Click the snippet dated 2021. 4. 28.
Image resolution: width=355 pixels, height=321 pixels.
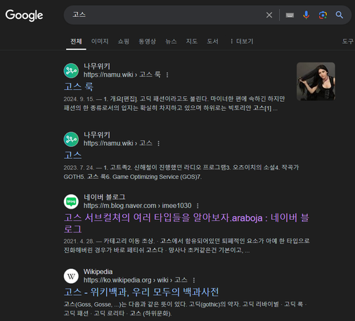coord(186,246)
